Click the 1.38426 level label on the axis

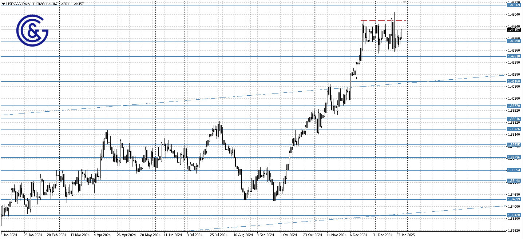[515, 128]
